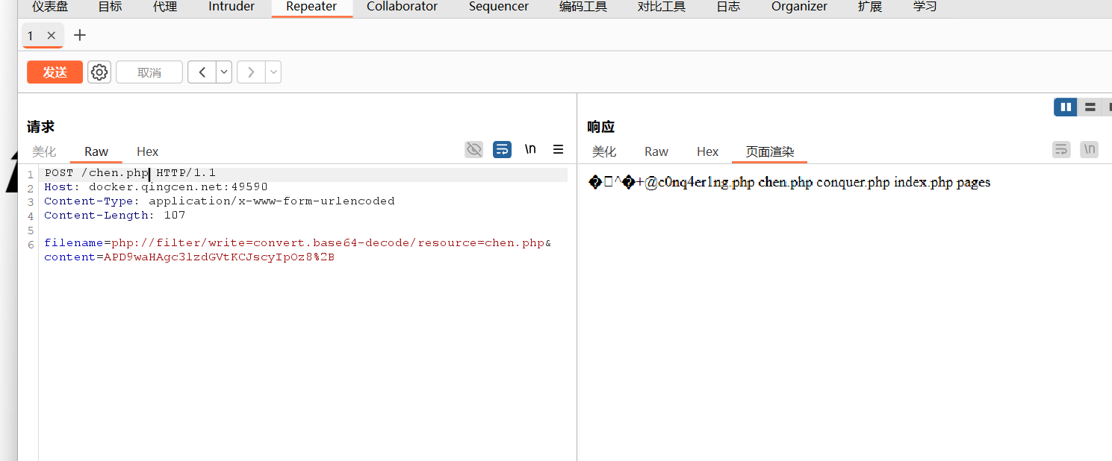Image resolution: width=1112 pixels, height=461 pixels.
Task: Toggle response word wrap icon
Action: coord(1061,150)
